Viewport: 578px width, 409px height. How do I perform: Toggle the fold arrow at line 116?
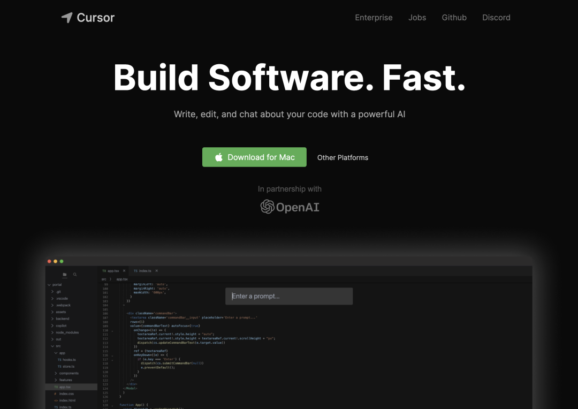tap(112, 356)
